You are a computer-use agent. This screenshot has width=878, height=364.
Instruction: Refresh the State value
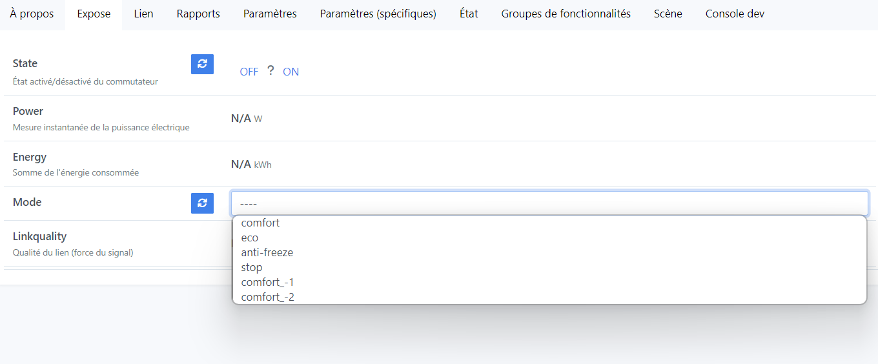point(202,64)
